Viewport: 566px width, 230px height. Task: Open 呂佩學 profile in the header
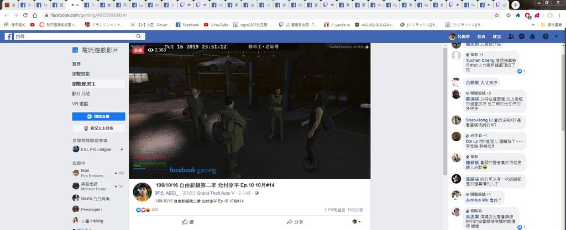459,36
